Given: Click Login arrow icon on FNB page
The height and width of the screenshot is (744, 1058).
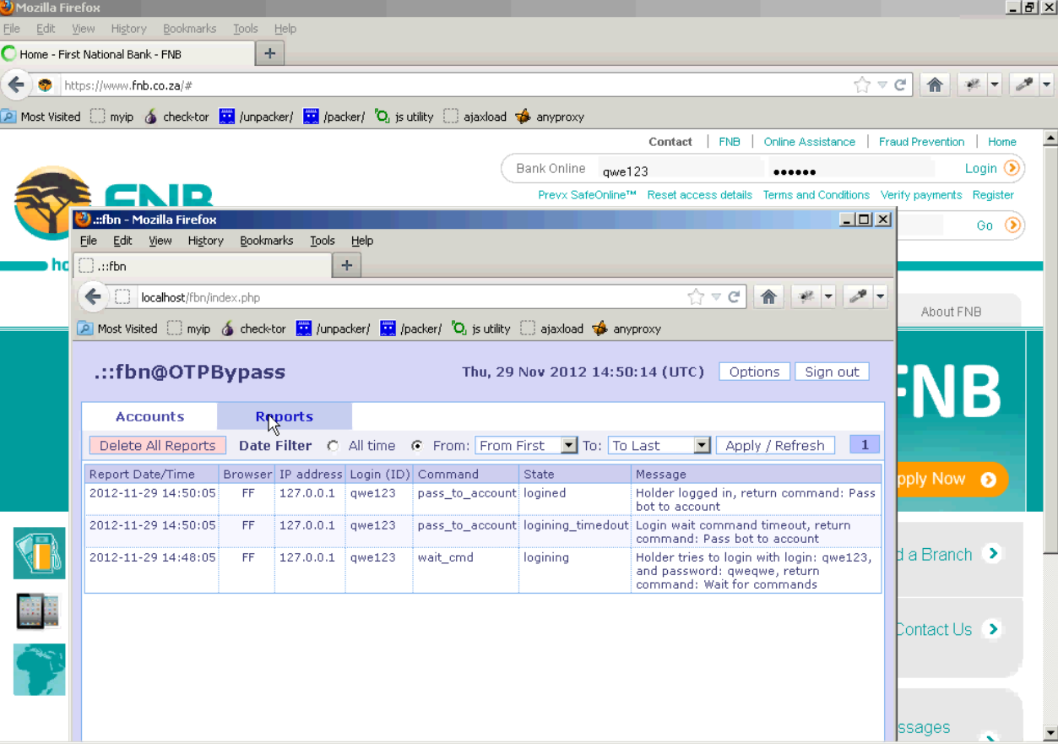Looking at the screenshot, I should pos(1012,168).
